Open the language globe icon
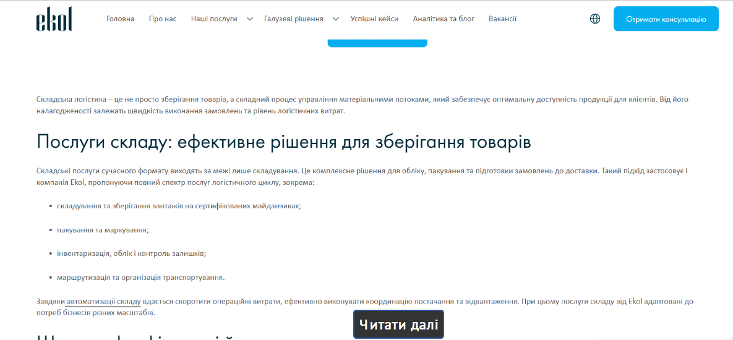This screenshot has height=340, width=733. tap(595, 19)
